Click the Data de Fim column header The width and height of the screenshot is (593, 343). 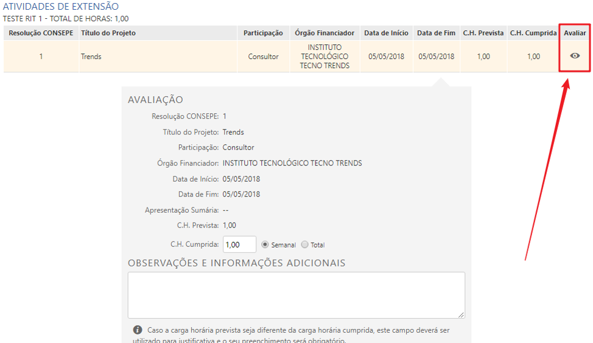[436, 33]
